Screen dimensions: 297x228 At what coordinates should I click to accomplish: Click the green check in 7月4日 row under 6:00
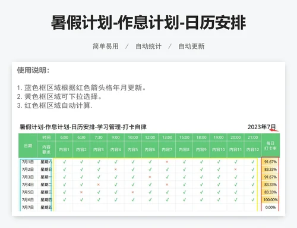(x=64, y=185)
